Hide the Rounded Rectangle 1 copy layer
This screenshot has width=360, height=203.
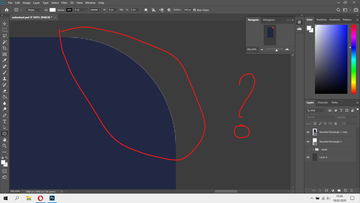(308, 132)
